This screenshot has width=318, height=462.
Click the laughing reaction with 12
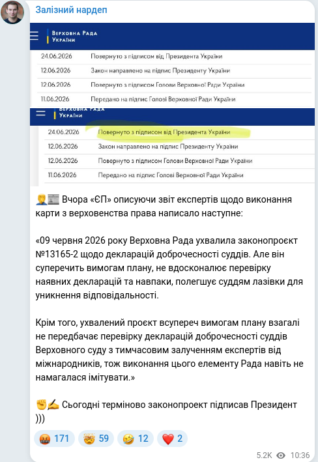(x=136, y=439)
